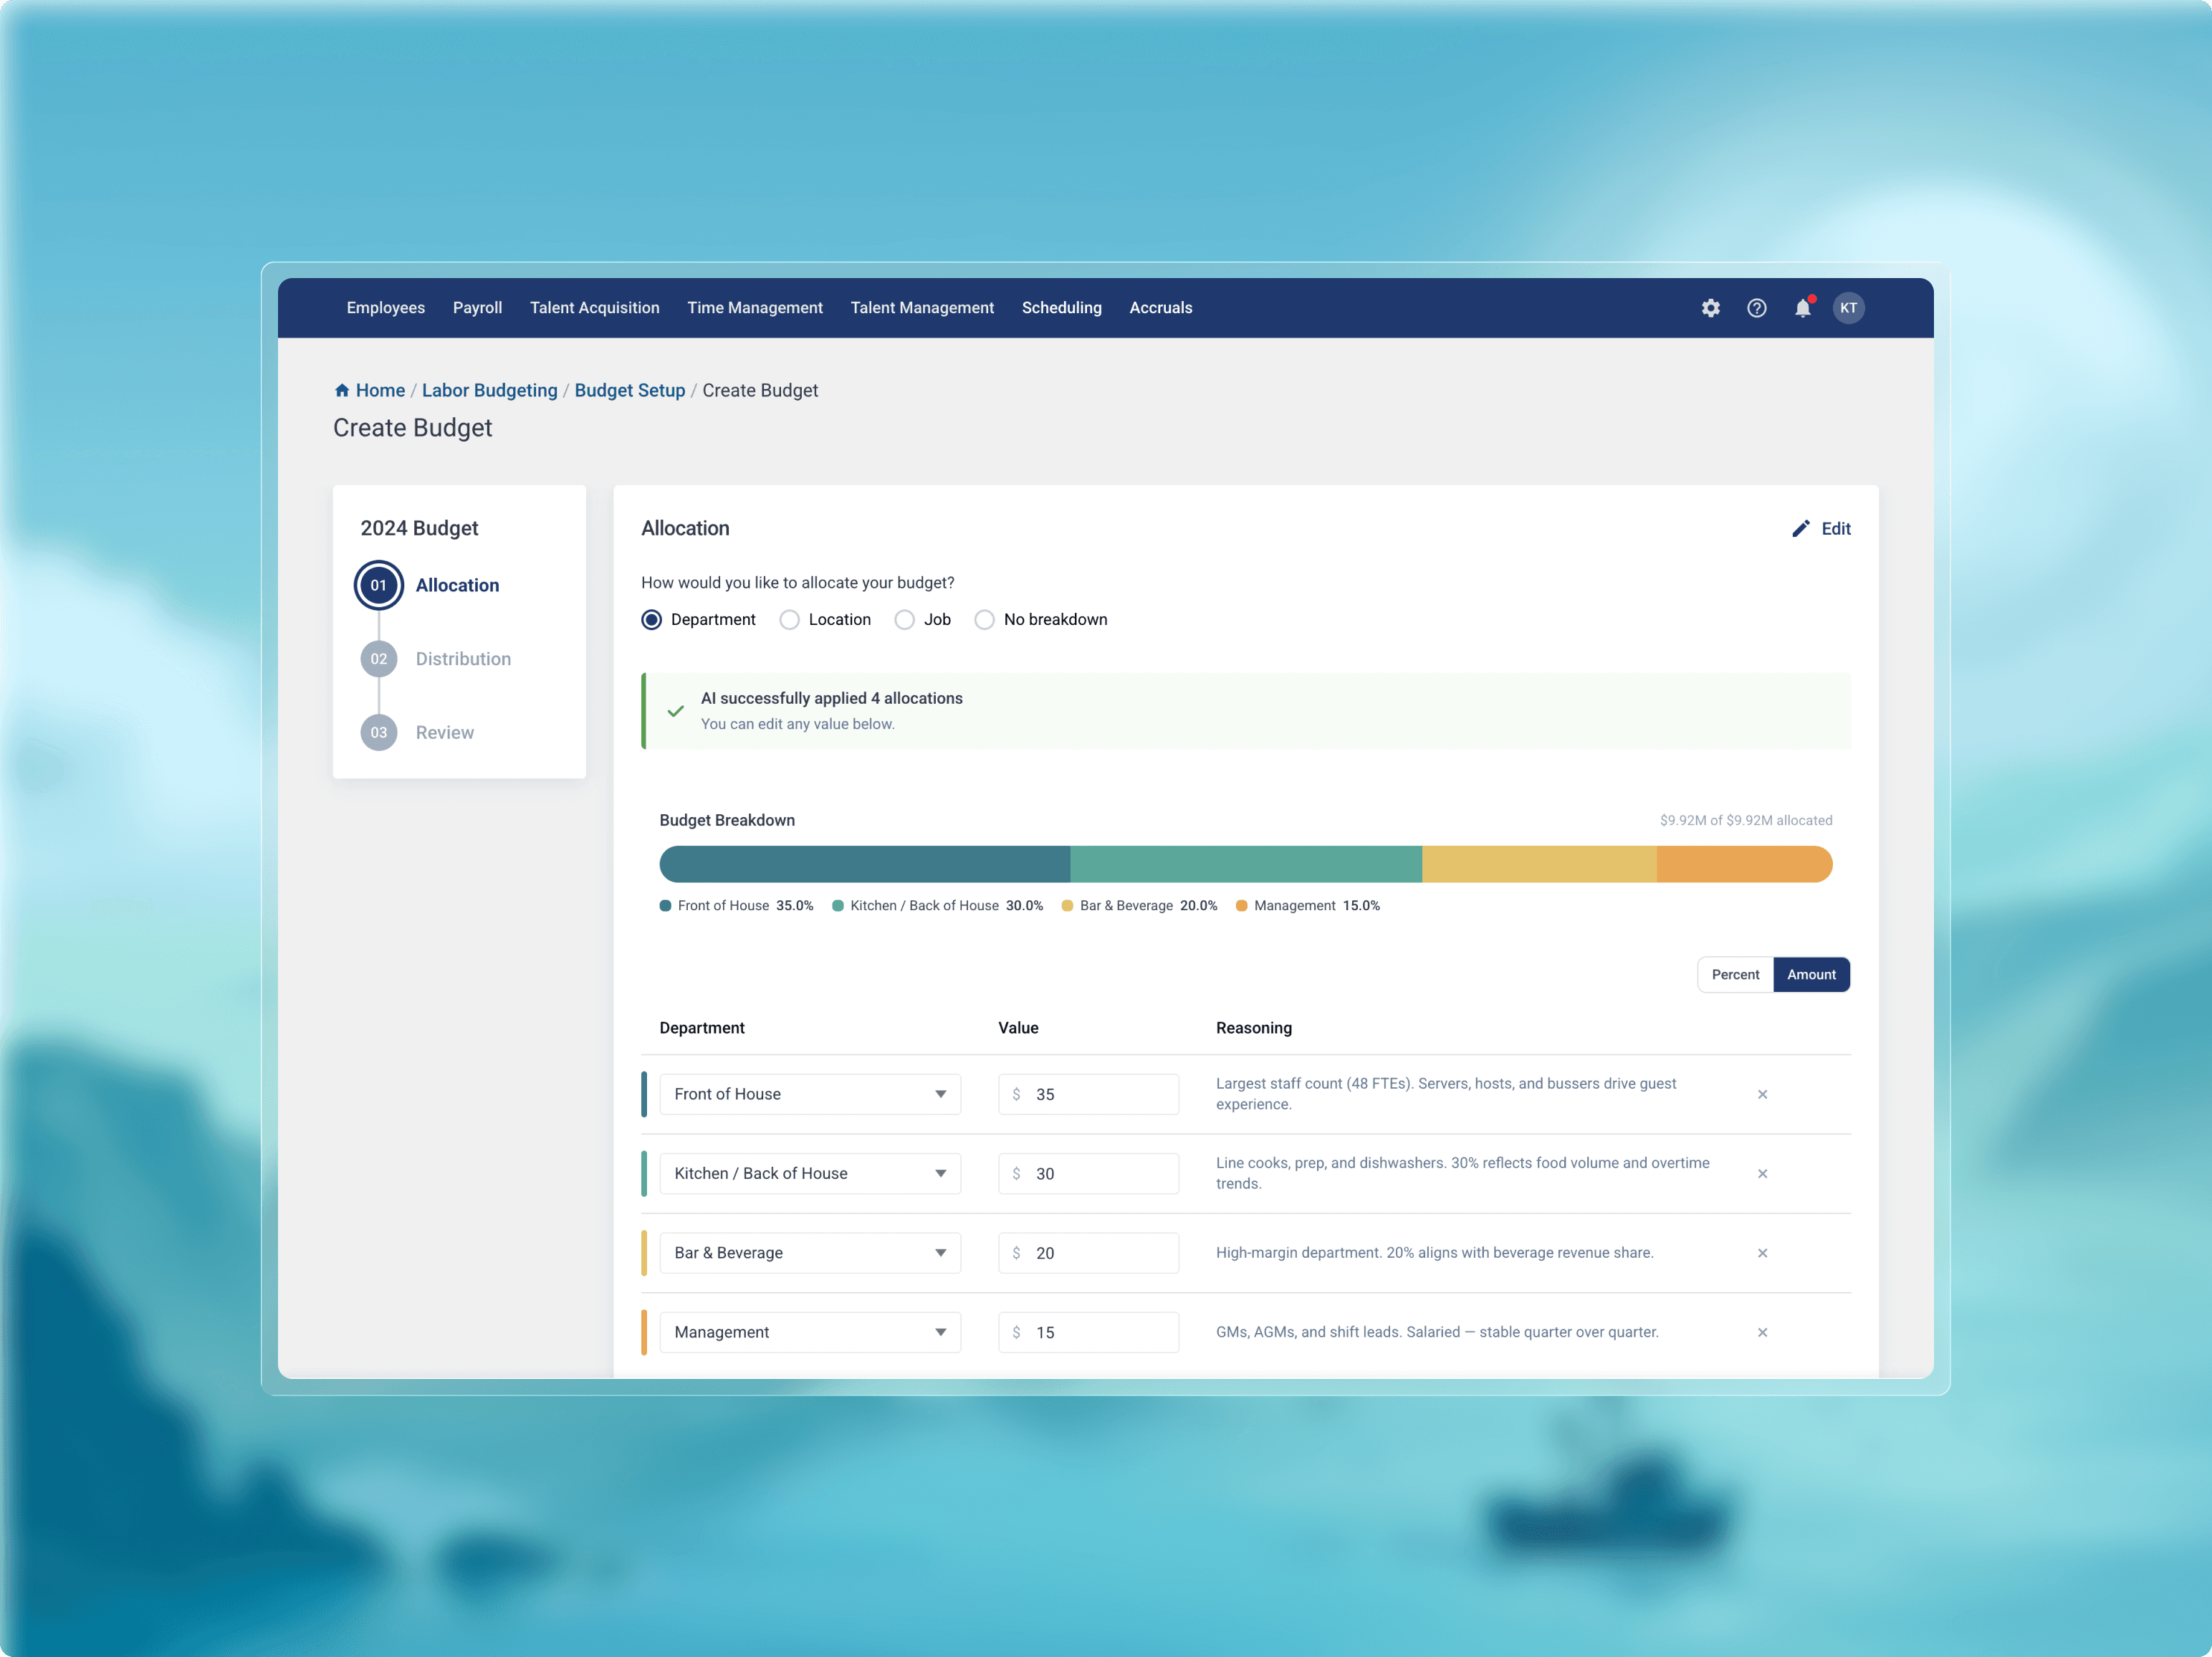Select the No breakdown radio button
The image size is (2212, 1657).
coord(985,620)
